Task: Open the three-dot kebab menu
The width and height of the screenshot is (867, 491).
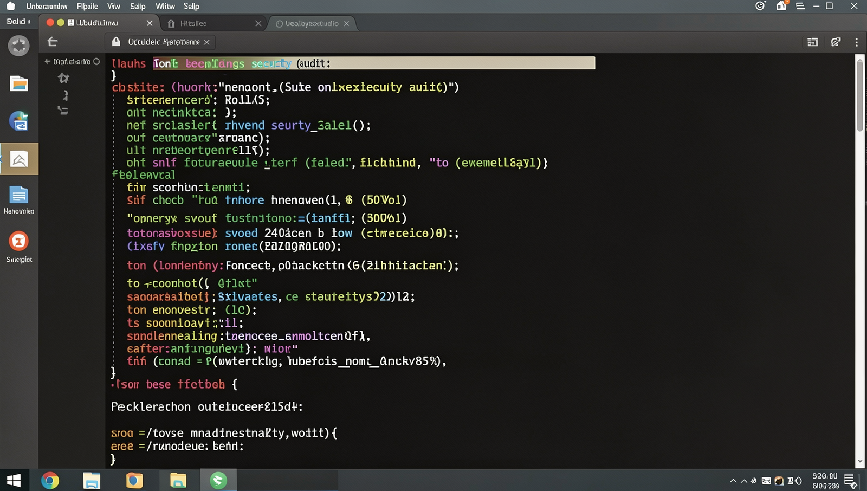Action: [x=857, y=42]
